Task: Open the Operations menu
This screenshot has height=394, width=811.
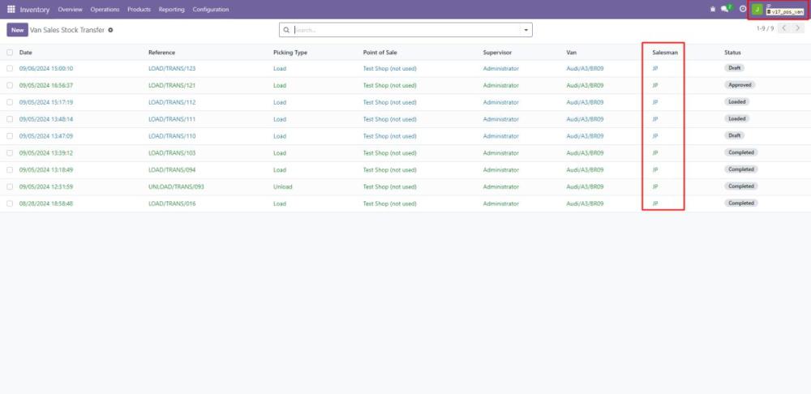Action: tap(105, 9)
